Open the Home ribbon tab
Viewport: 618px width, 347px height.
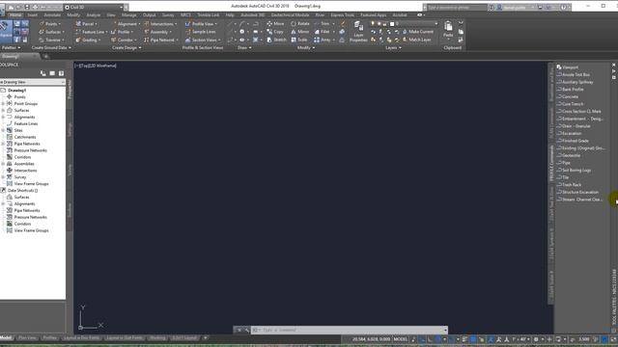pyautogui.click(x=15, y=15)
